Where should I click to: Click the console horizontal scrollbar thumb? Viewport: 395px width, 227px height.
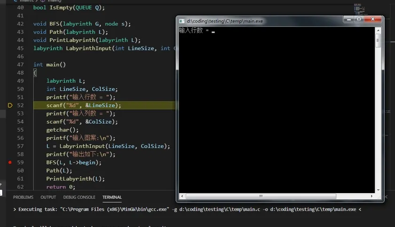[261, 196]
